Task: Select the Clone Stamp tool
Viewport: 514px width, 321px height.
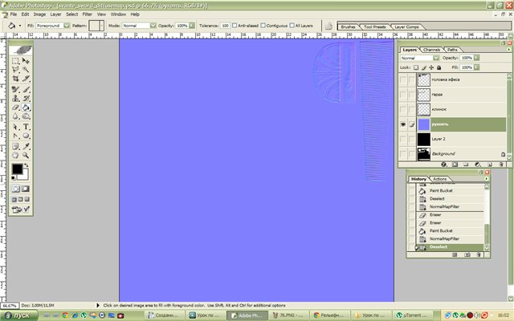Action: click(x=15, y=98)
